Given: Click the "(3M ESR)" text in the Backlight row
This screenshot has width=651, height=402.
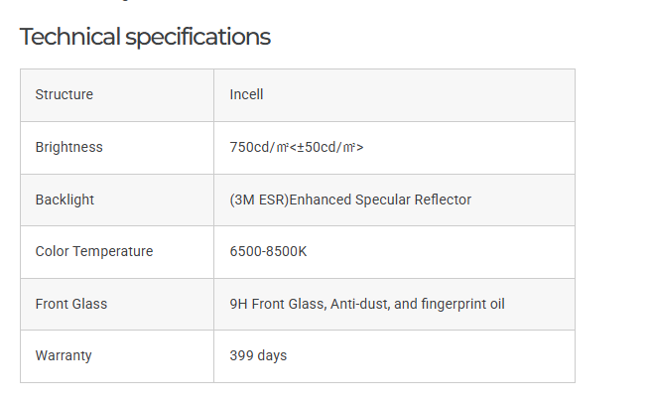Looking at the screenshot, I should pyautogui.click(x=258, y=200).
